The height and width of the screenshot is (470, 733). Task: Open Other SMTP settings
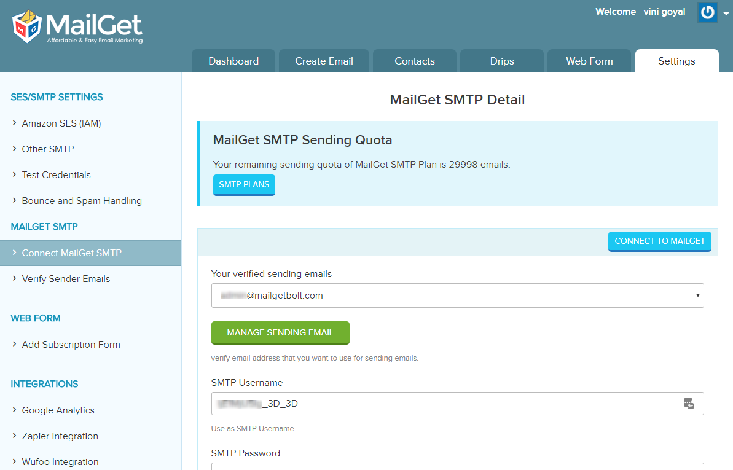48,149
